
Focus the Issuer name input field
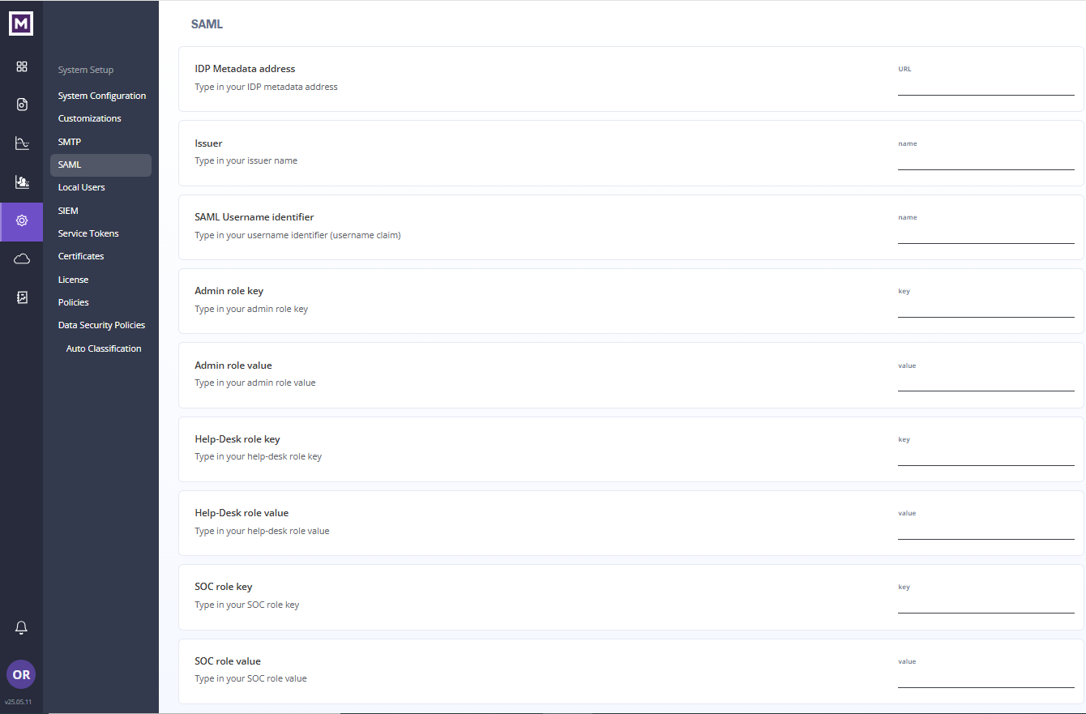tap(986, 160)
